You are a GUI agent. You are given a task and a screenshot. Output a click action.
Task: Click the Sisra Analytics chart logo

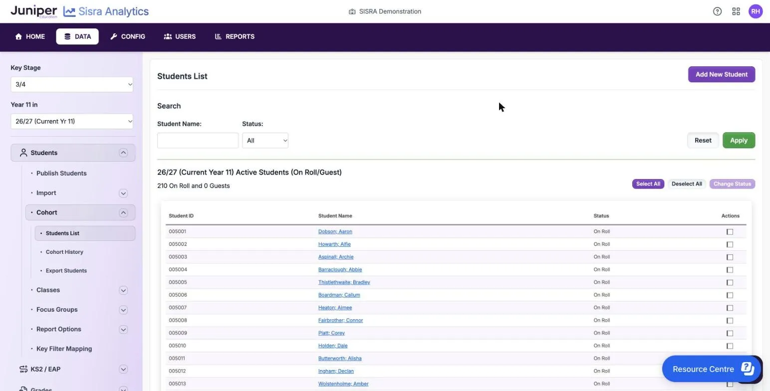coord(69,11)
